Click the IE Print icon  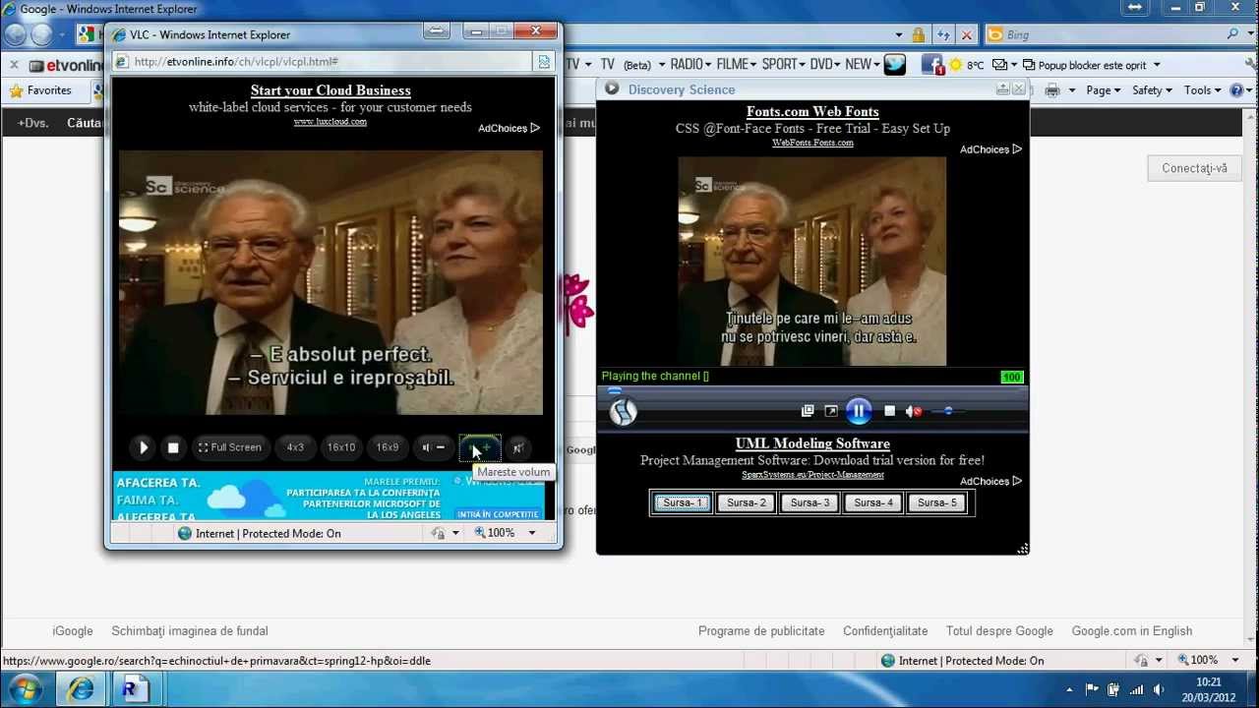click(1052, 90)
